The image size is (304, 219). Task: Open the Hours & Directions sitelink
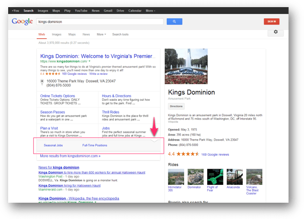[116, 96]
